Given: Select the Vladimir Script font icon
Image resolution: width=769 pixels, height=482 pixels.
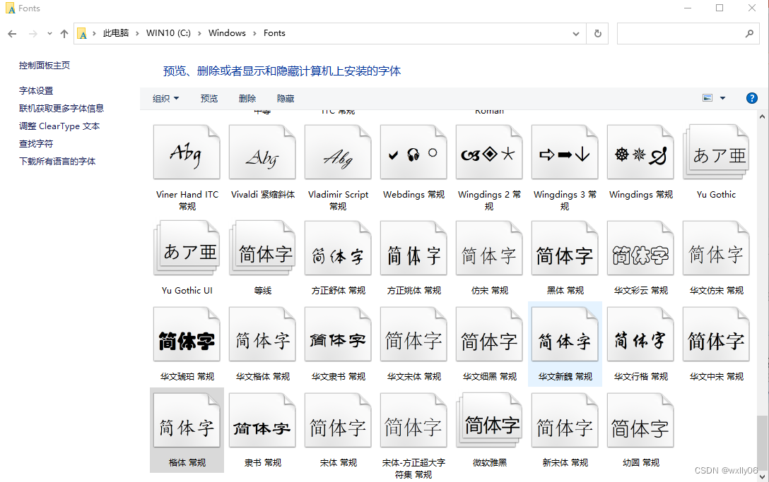Looking at the screenshot, I should (x=338, y=152).
